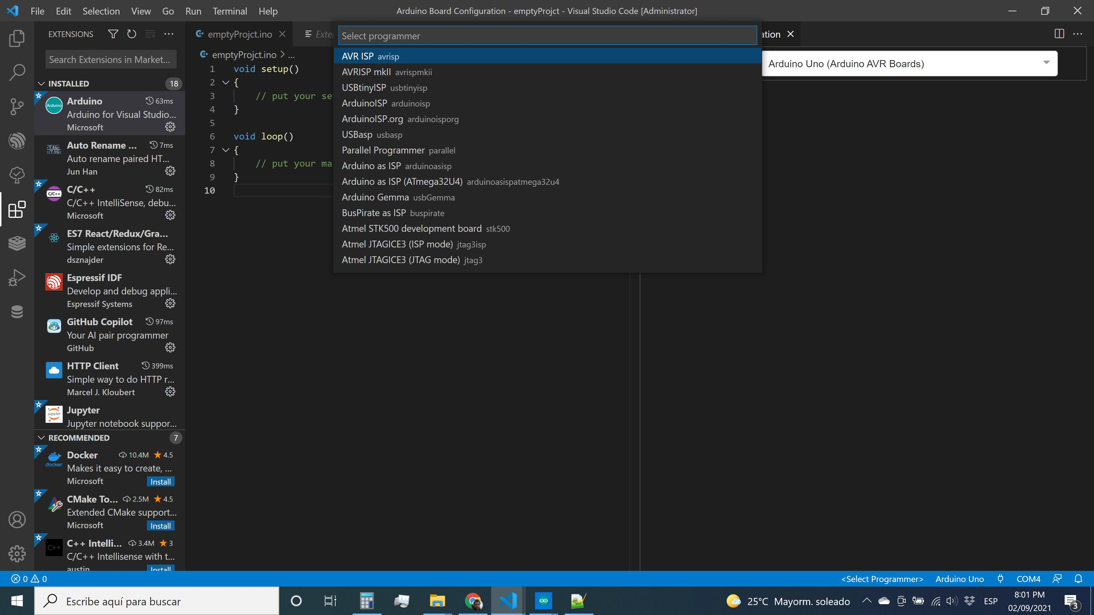The height and width of the screenshot is (615, 1094).
Task: Open the Arduino Uno board dropdown
Action: pyautogui.click(x=909, y=64)
